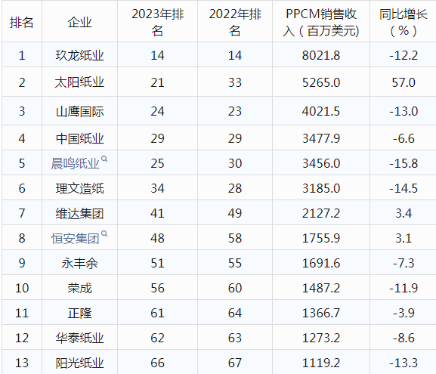Select the 华泰纸业 company cell

coord(79,337)
